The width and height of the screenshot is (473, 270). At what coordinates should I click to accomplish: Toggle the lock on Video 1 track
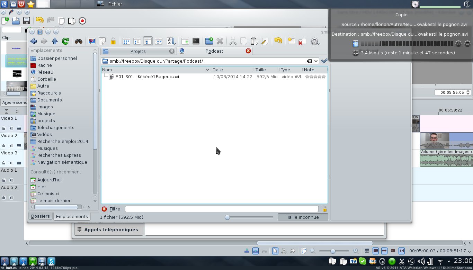(4, 128)
